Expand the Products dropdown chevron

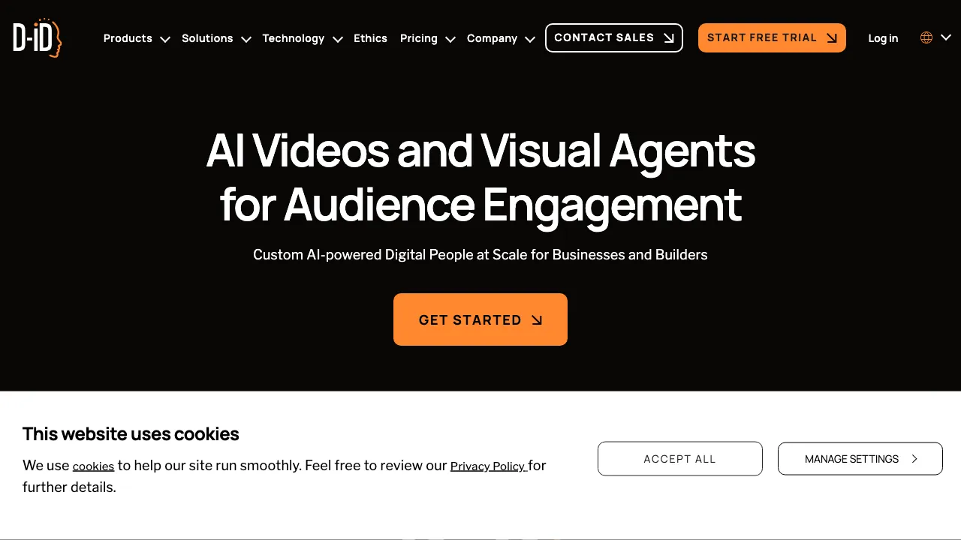pyautogui.click(x=165, y=39)
